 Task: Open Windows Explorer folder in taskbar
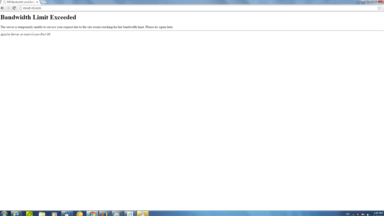[42, 214]
